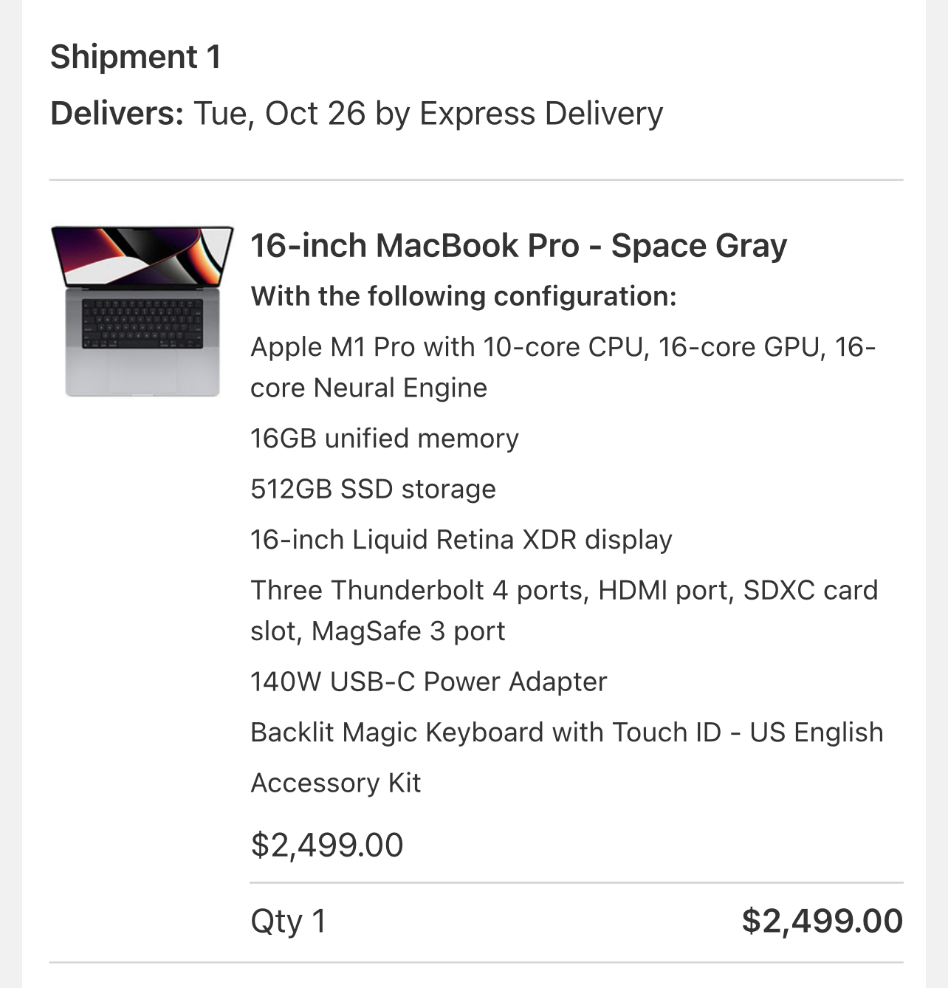Viewport: 948px width, 988px height.
Task: Select the 16GB unified memory line
Action: click(x=385, y=439)
